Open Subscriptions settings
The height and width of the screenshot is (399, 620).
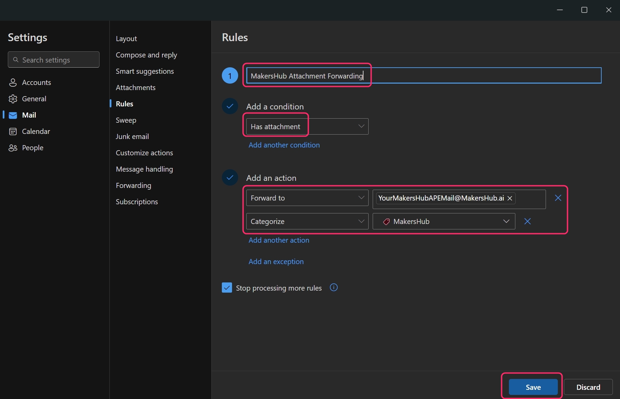pyautogui.click(x=137, y=202)
